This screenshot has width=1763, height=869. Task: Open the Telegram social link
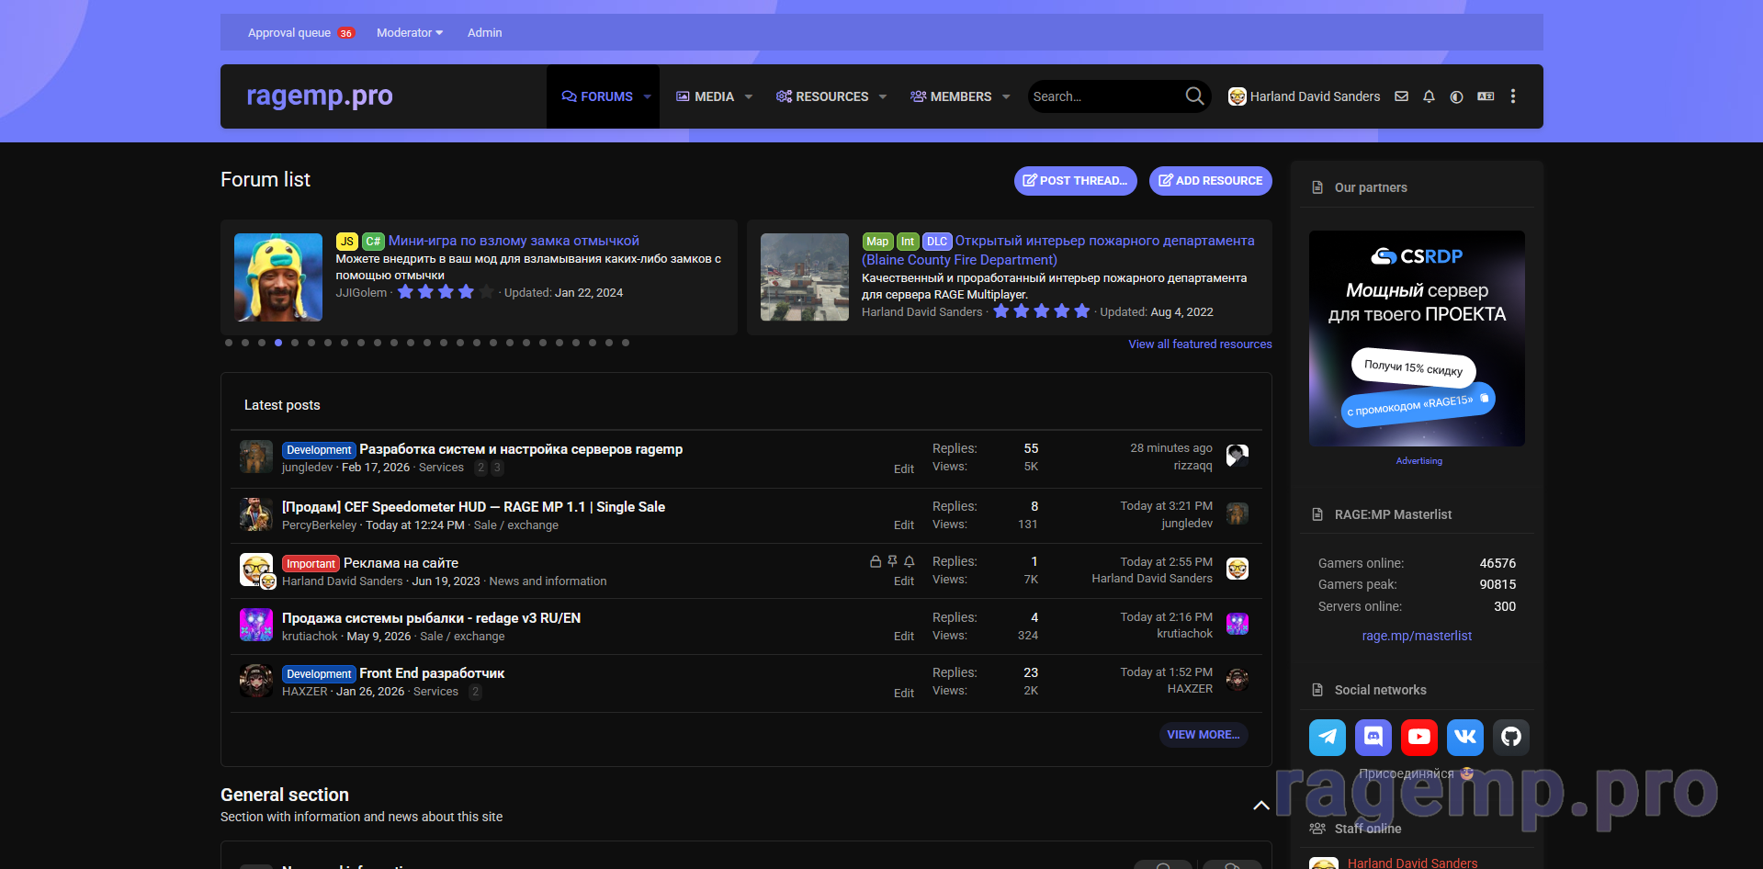[1328, 737]
